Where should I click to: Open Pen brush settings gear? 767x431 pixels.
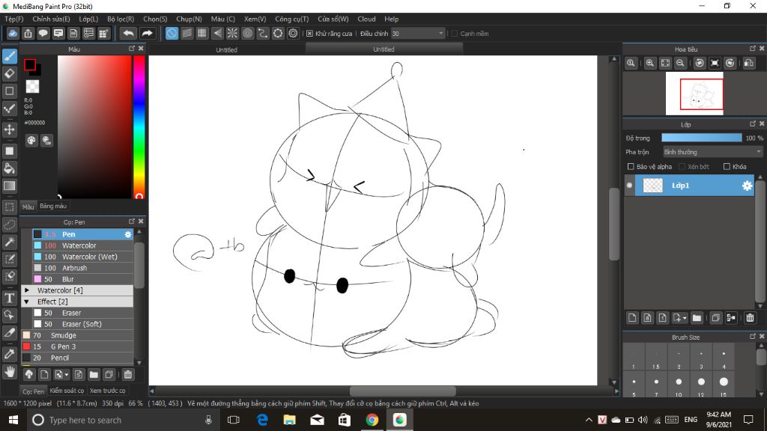coord(127,234)
